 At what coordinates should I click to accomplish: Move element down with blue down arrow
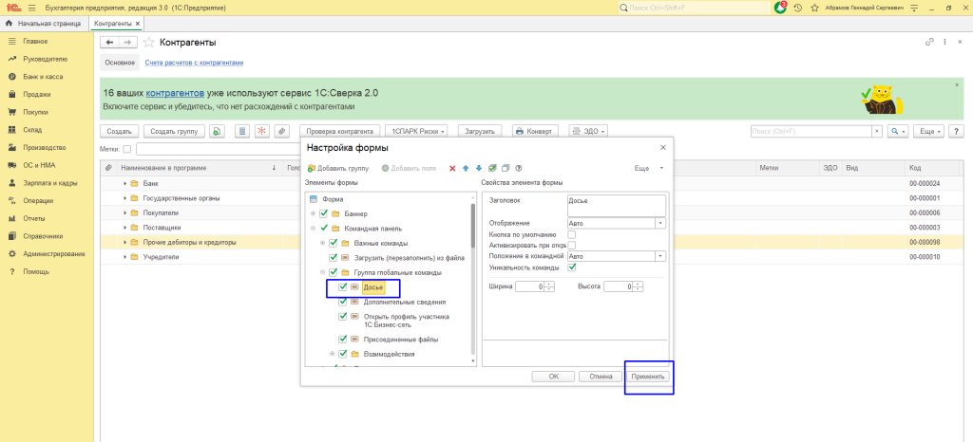tap(479, 168)
